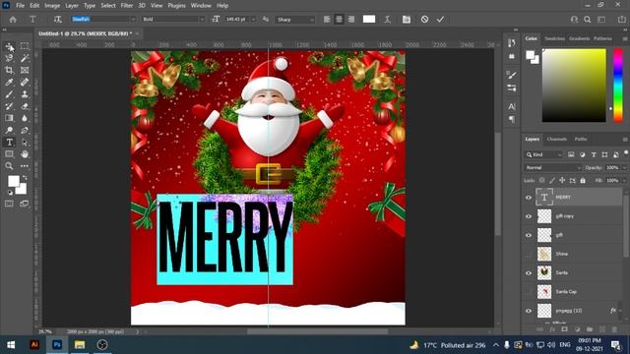Select the Blur tool

tap(25, 118)
